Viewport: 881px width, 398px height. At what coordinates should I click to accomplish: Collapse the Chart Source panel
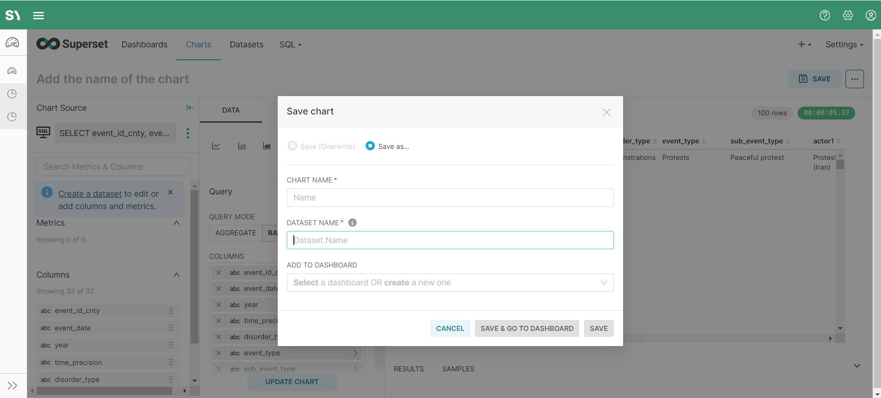coord(189,108)
